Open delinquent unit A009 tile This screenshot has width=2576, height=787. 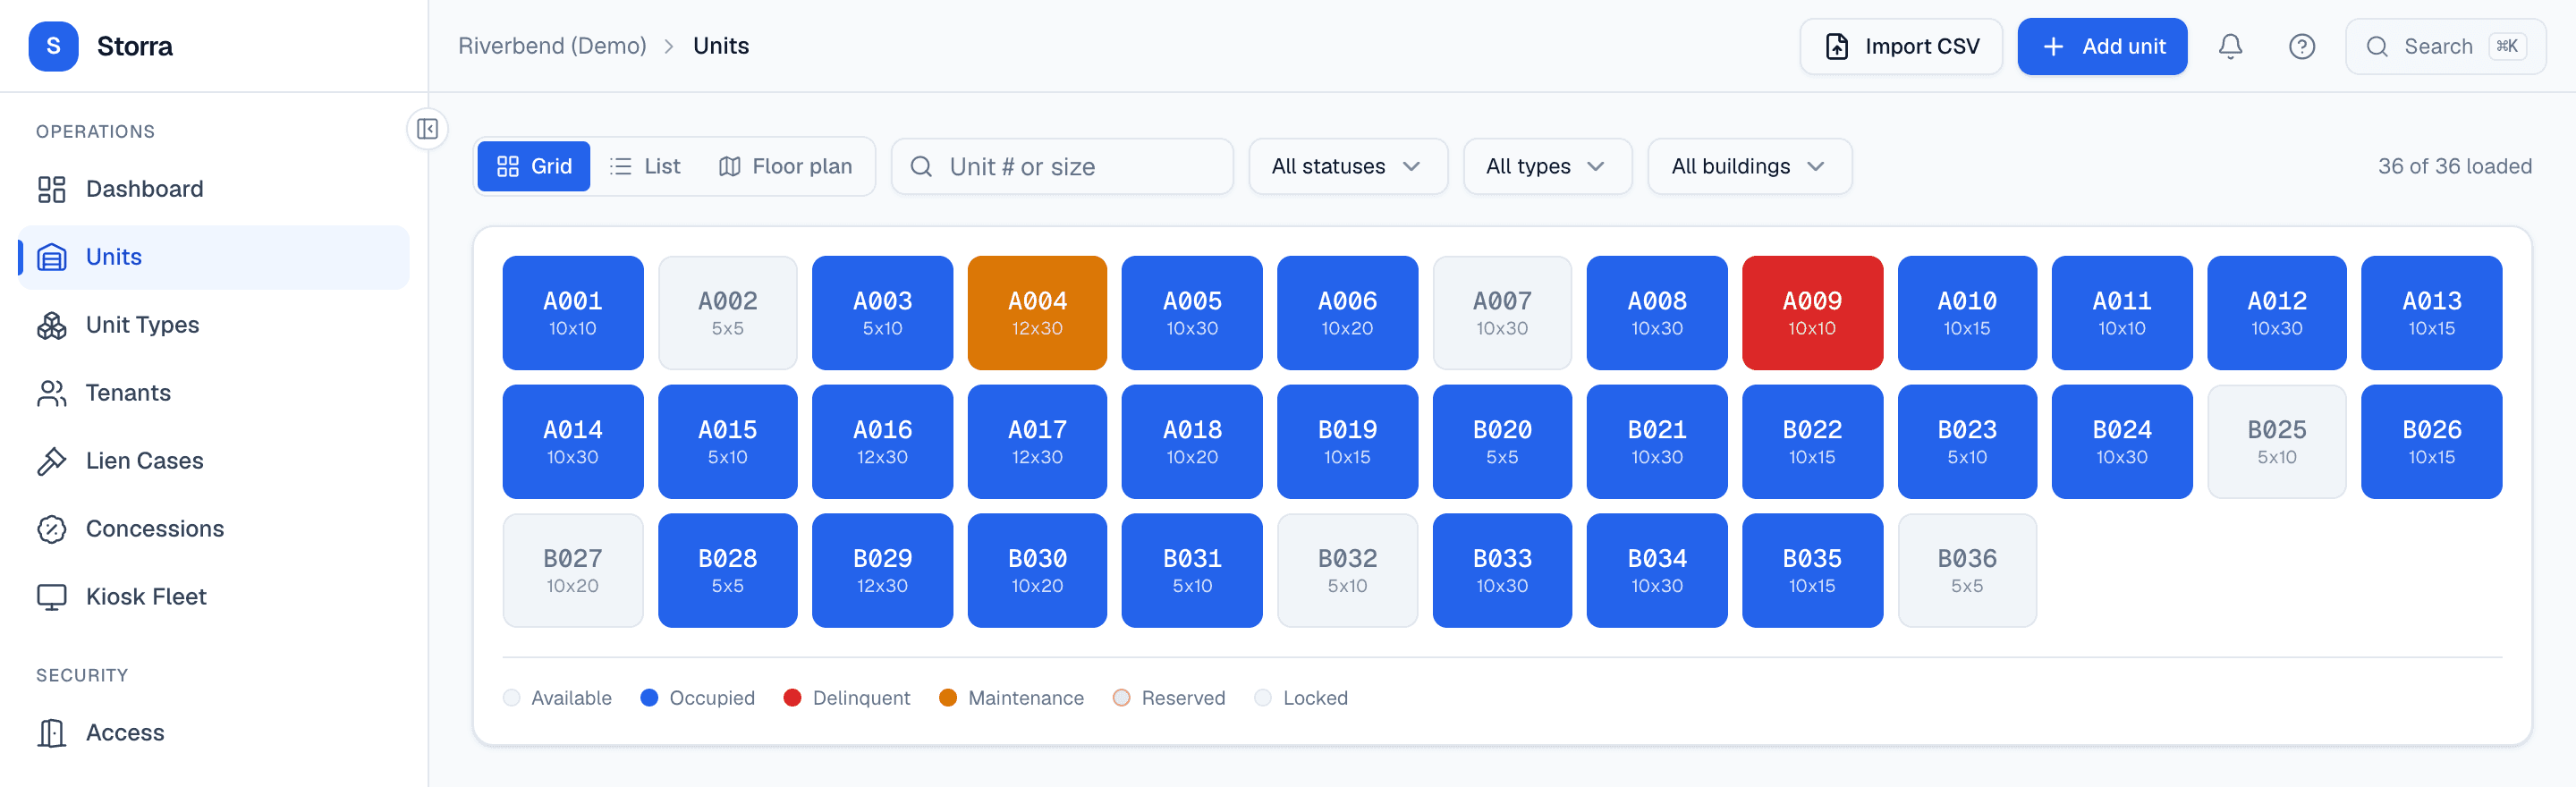point(1812,313)
